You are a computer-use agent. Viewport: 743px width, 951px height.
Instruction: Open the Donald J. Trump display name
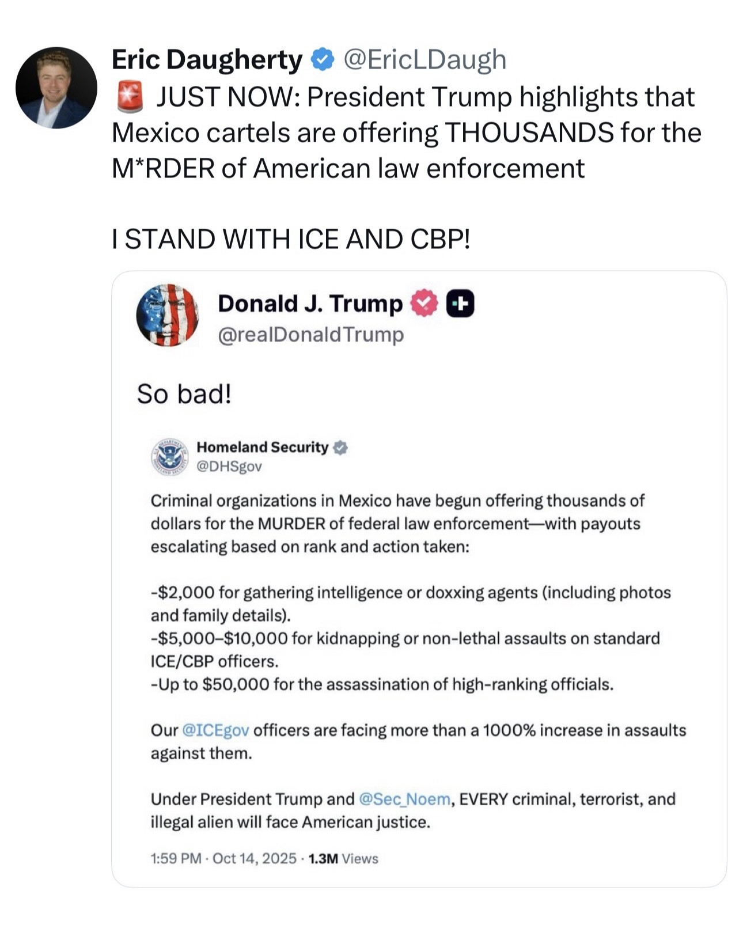(310, 304)
